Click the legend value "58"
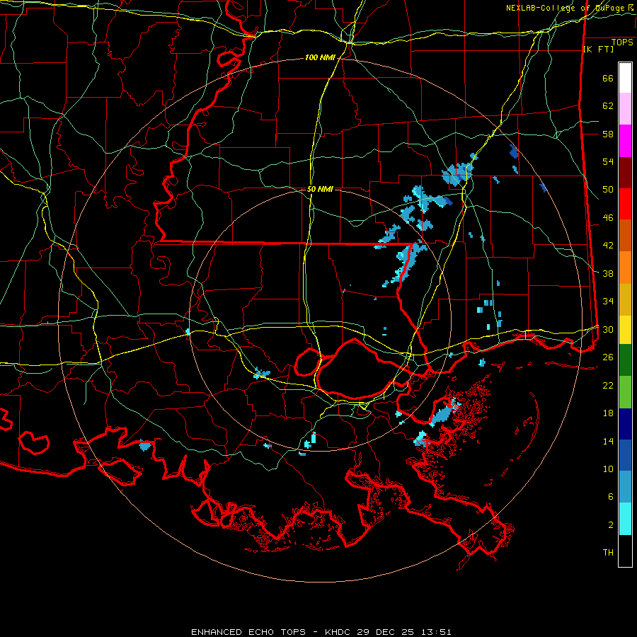637x637 pixels. click(x=608, y=134)
